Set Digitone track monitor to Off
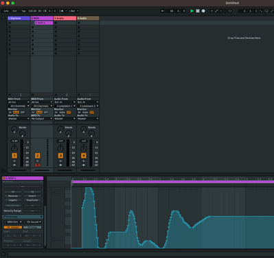The height and width of the screenshot is (258, 274). (x=23, y=112)
